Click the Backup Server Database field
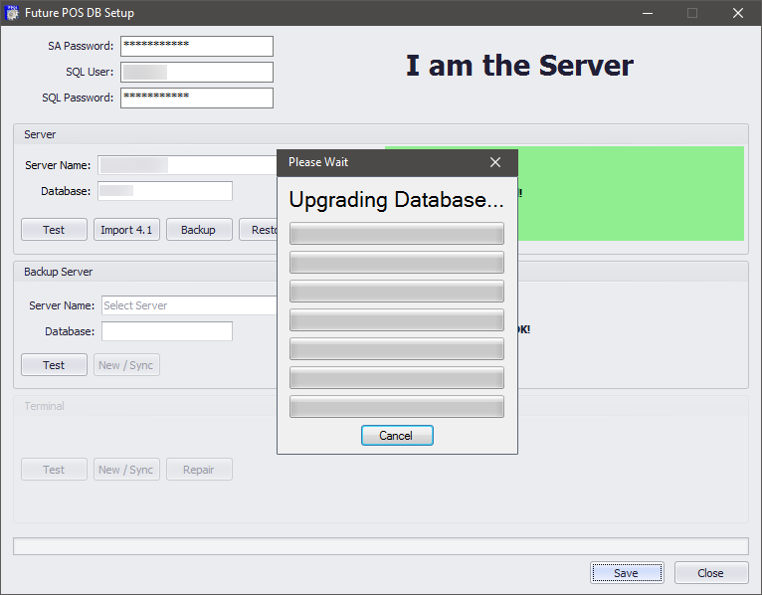762x595 pixels. click(x=167, y=331)
